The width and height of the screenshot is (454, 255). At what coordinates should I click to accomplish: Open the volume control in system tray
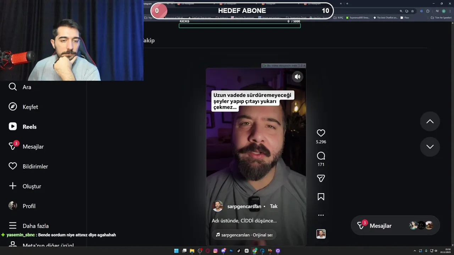tap(436, 251)
